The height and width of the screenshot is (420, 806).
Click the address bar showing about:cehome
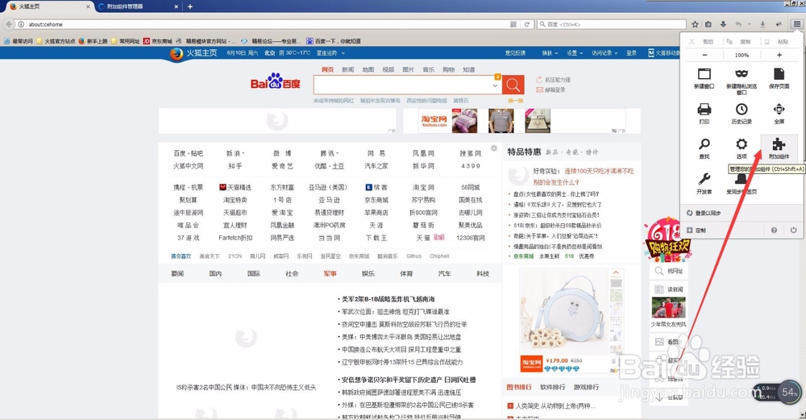click(268, 24)
